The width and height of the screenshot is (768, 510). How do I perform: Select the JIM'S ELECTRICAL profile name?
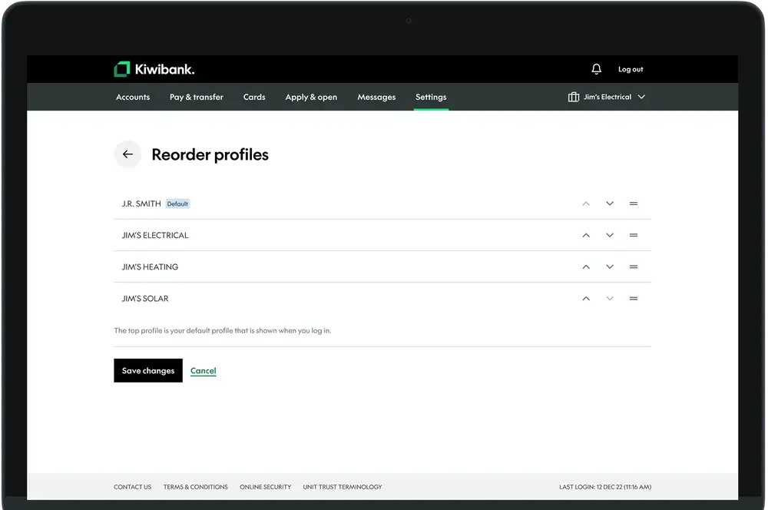(155, 235)
